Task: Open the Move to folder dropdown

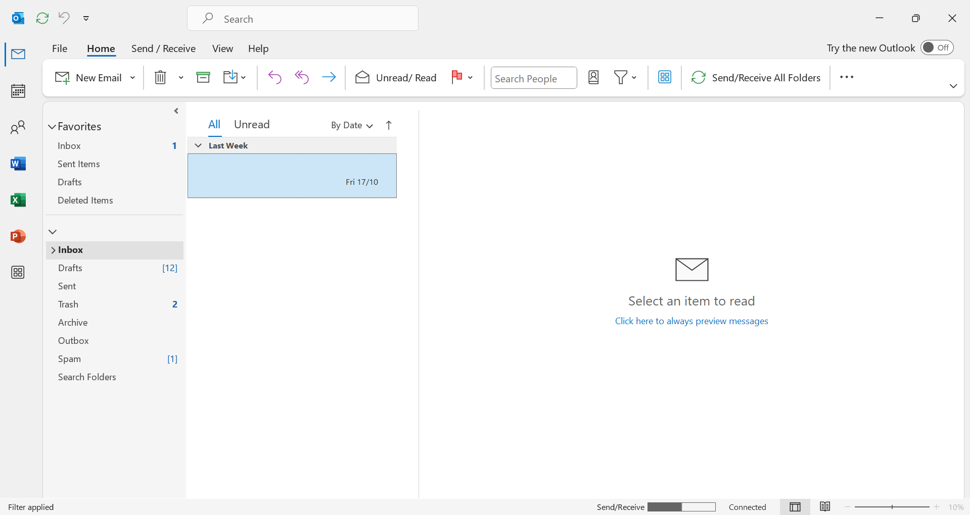Action: pyautogui.click(x=235, y=77)
